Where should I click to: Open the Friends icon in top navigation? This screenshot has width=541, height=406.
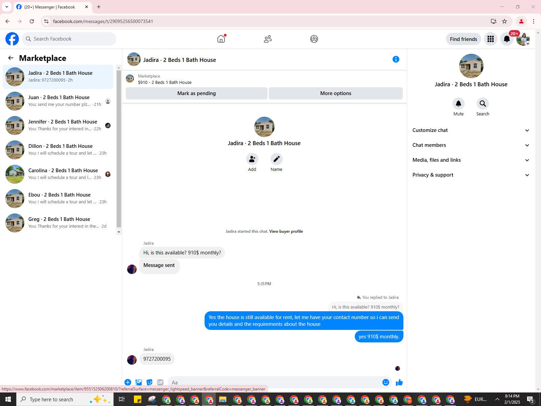[x=268, y=39]
